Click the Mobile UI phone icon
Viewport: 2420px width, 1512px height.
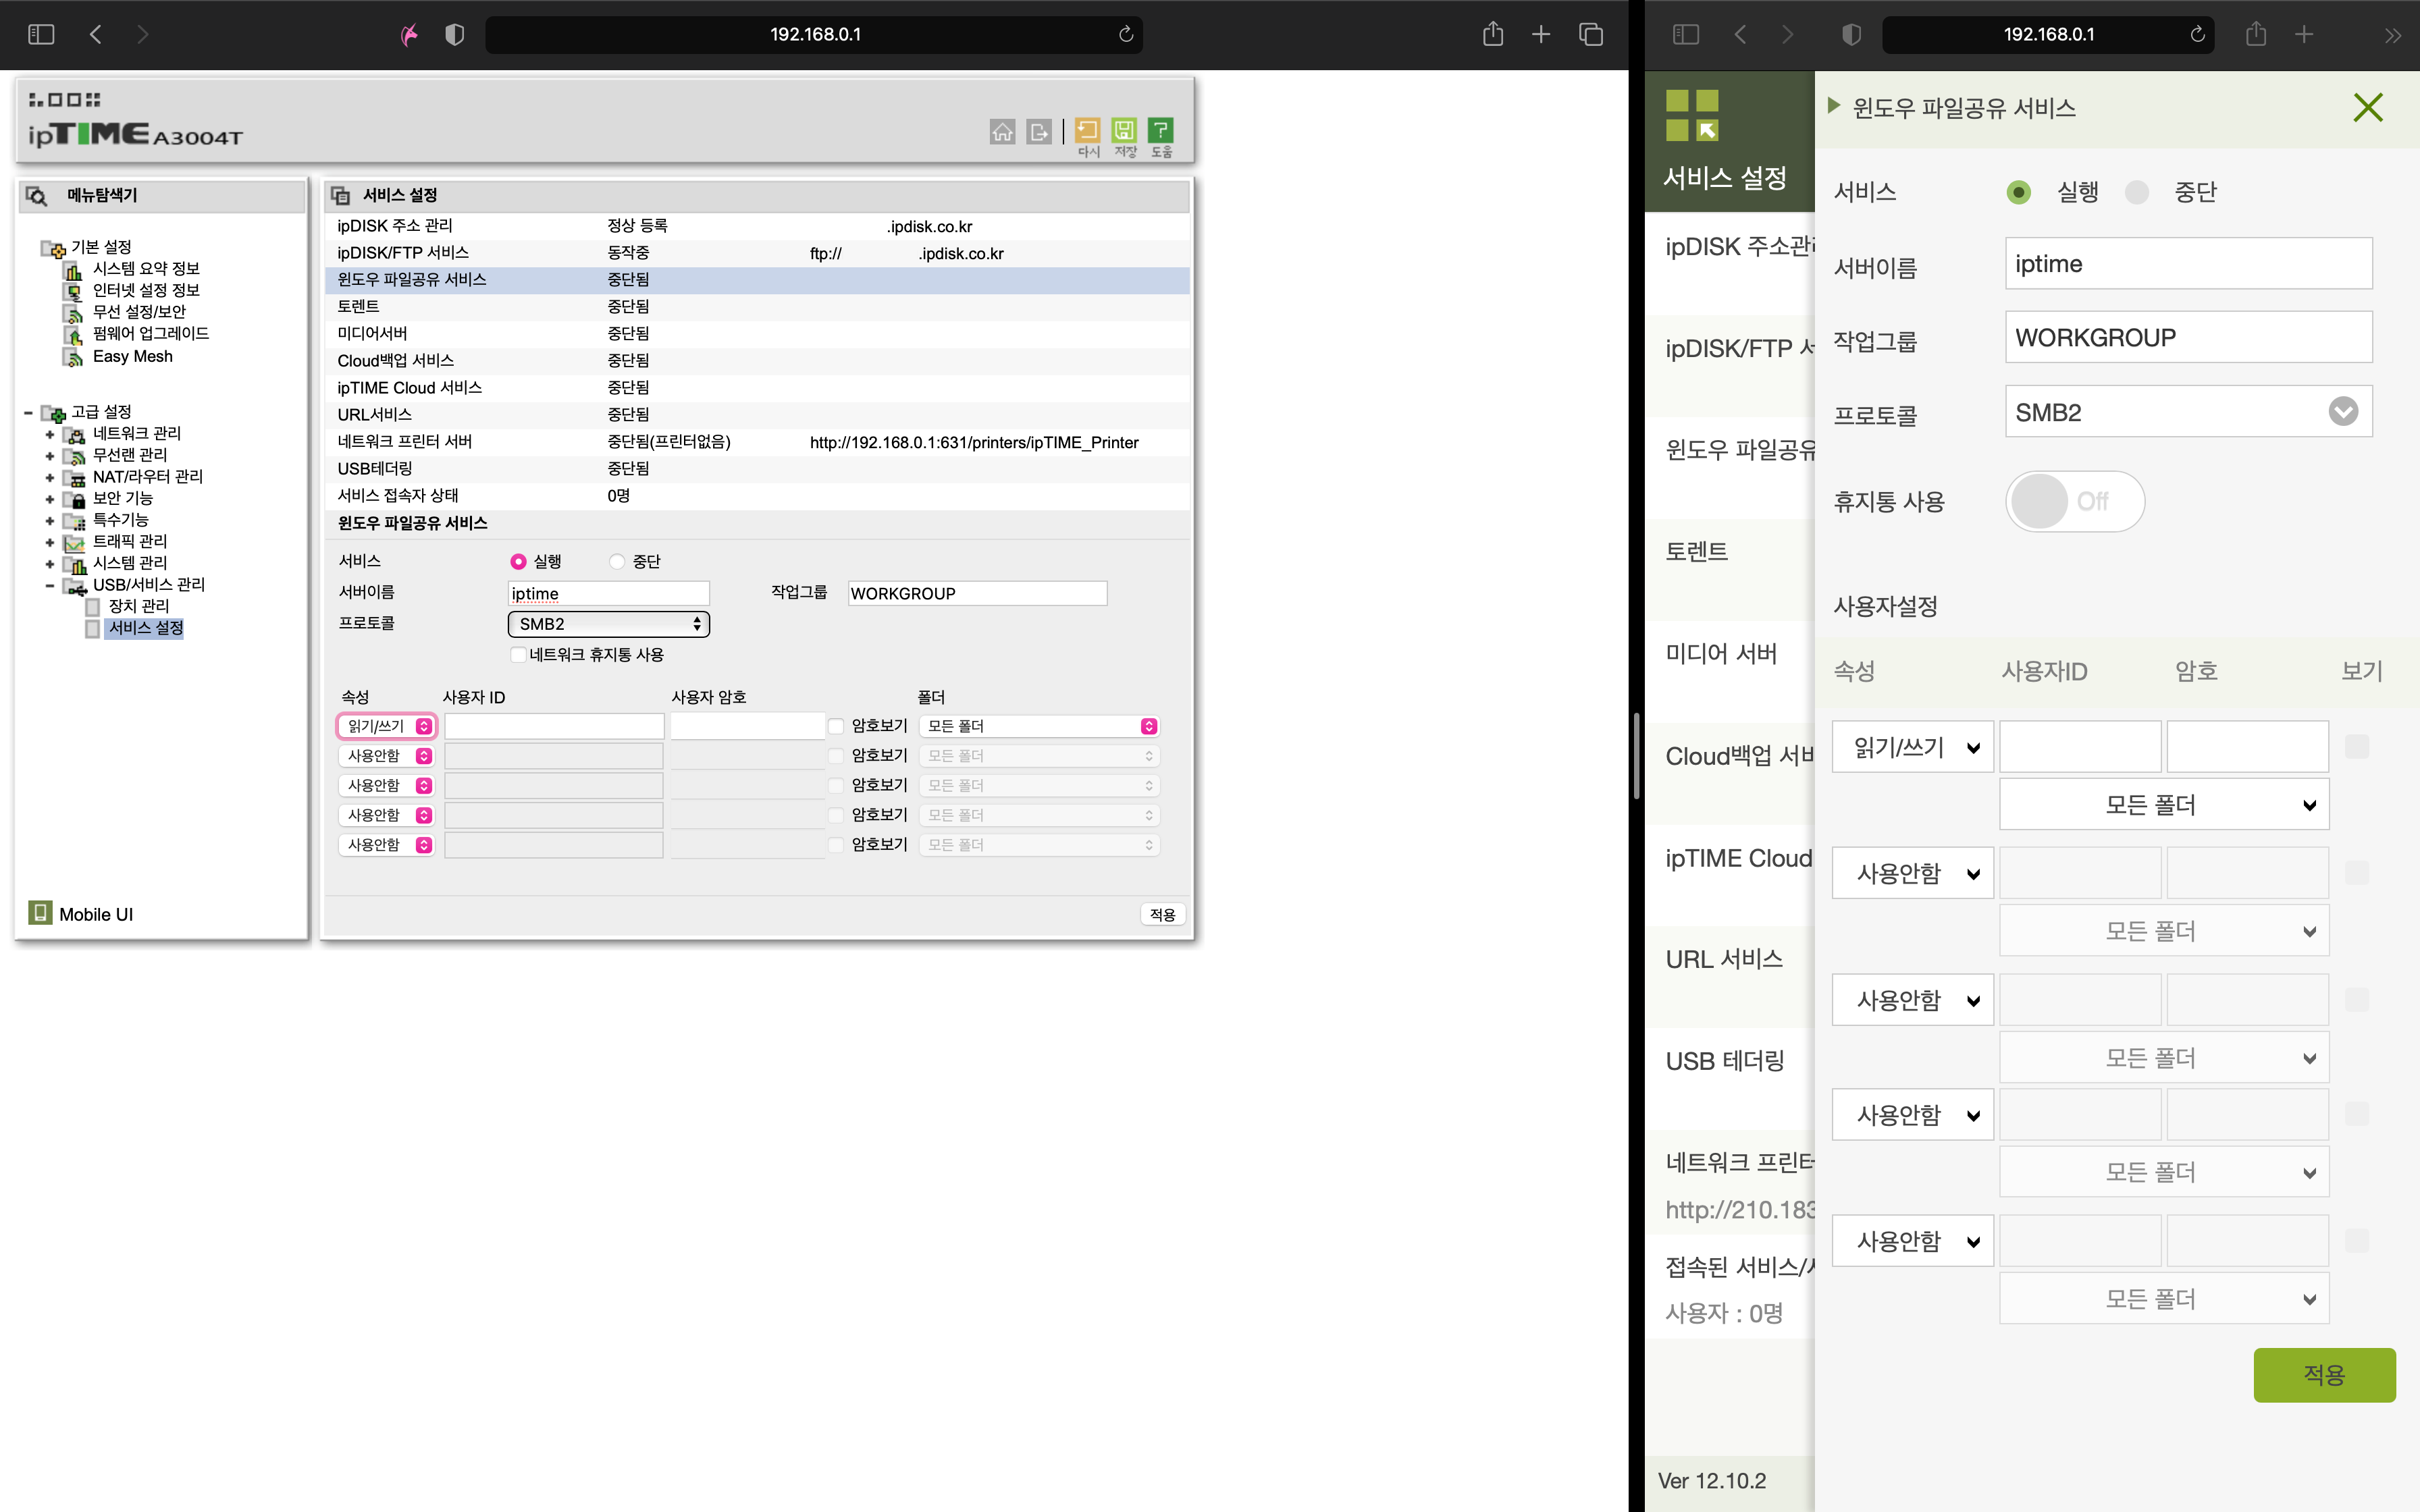pos(40,913)
